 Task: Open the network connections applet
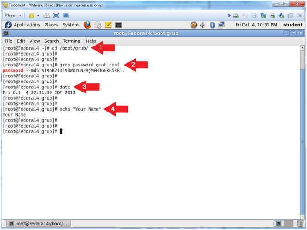point(221,25)
